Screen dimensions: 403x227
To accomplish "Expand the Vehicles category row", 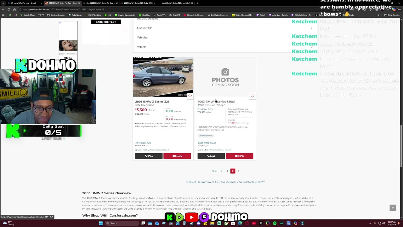I will pyautogui.click(x=225, y=38).
